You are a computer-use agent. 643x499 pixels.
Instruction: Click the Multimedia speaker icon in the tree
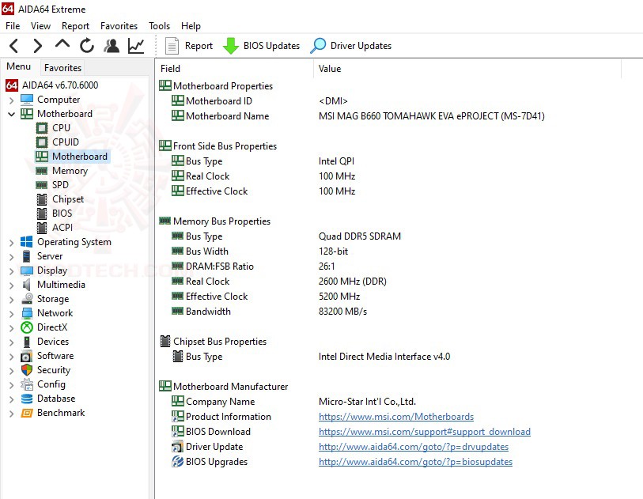[x=27, y=285]
